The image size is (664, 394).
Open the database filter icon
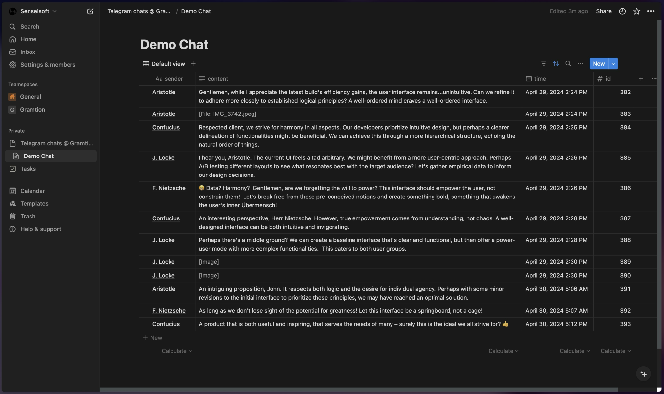(543, 64)
